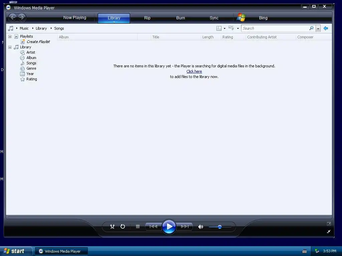Select the Library tab

pos(114,18)
